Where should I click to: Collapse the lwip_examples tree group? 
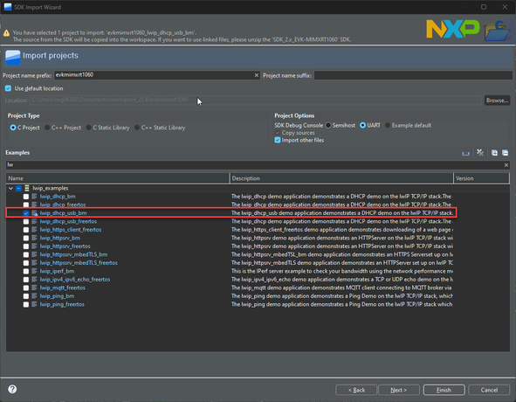click(10, 188)
